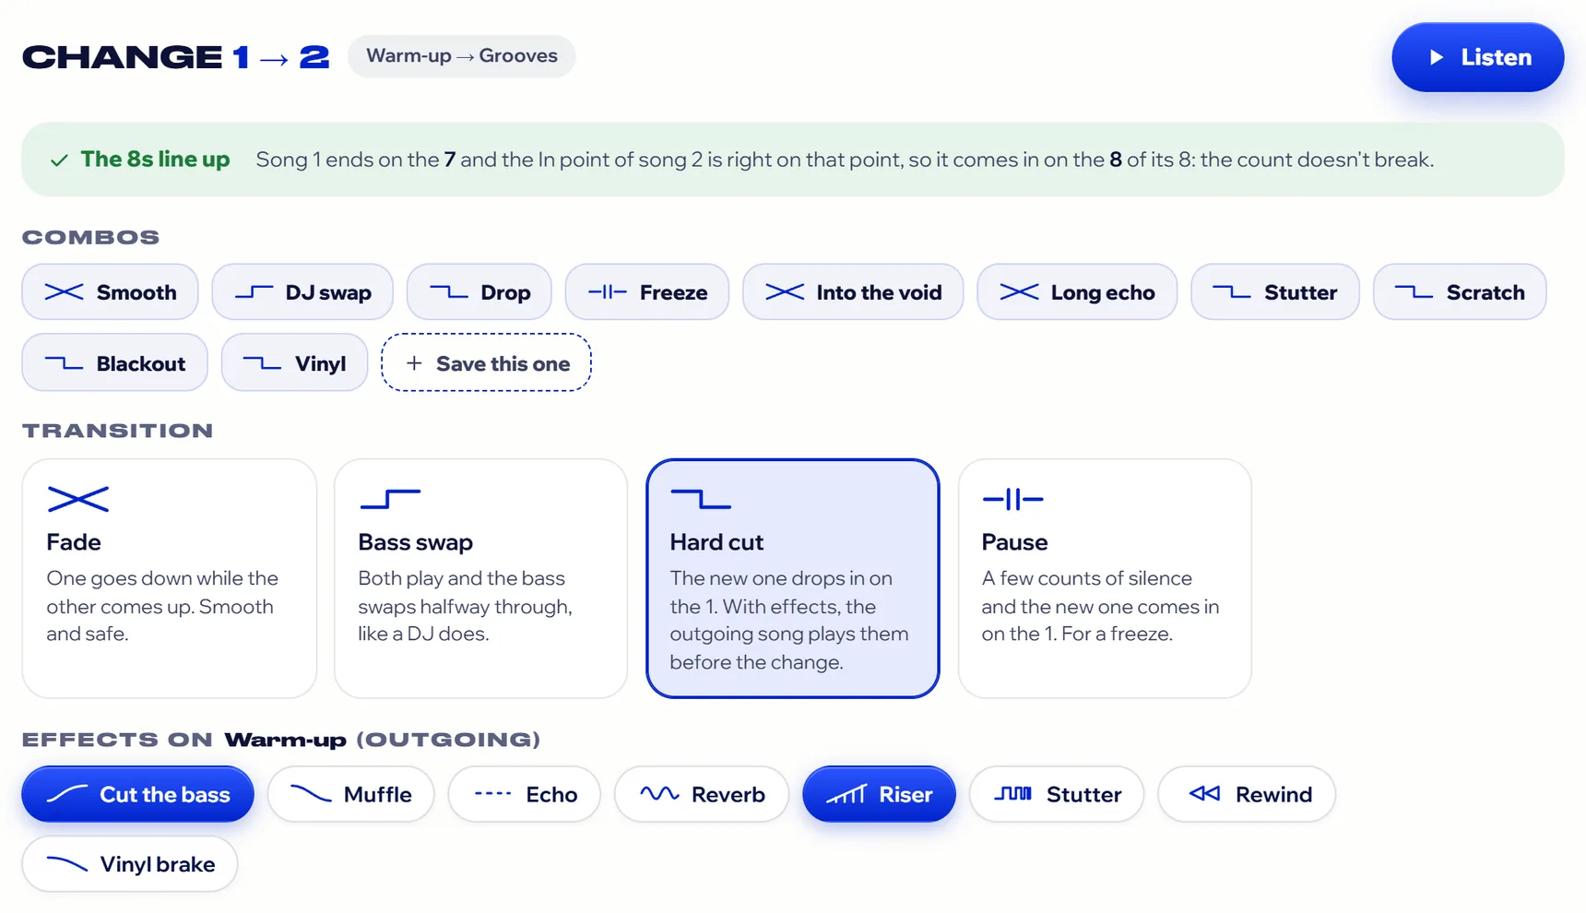Choose the Bass swap transition card
This screenshot has height=913, width=1586.
point(480,578)
